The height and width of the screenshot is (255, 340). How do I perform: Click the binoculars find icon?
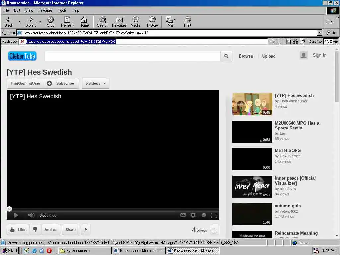point(295,42)
